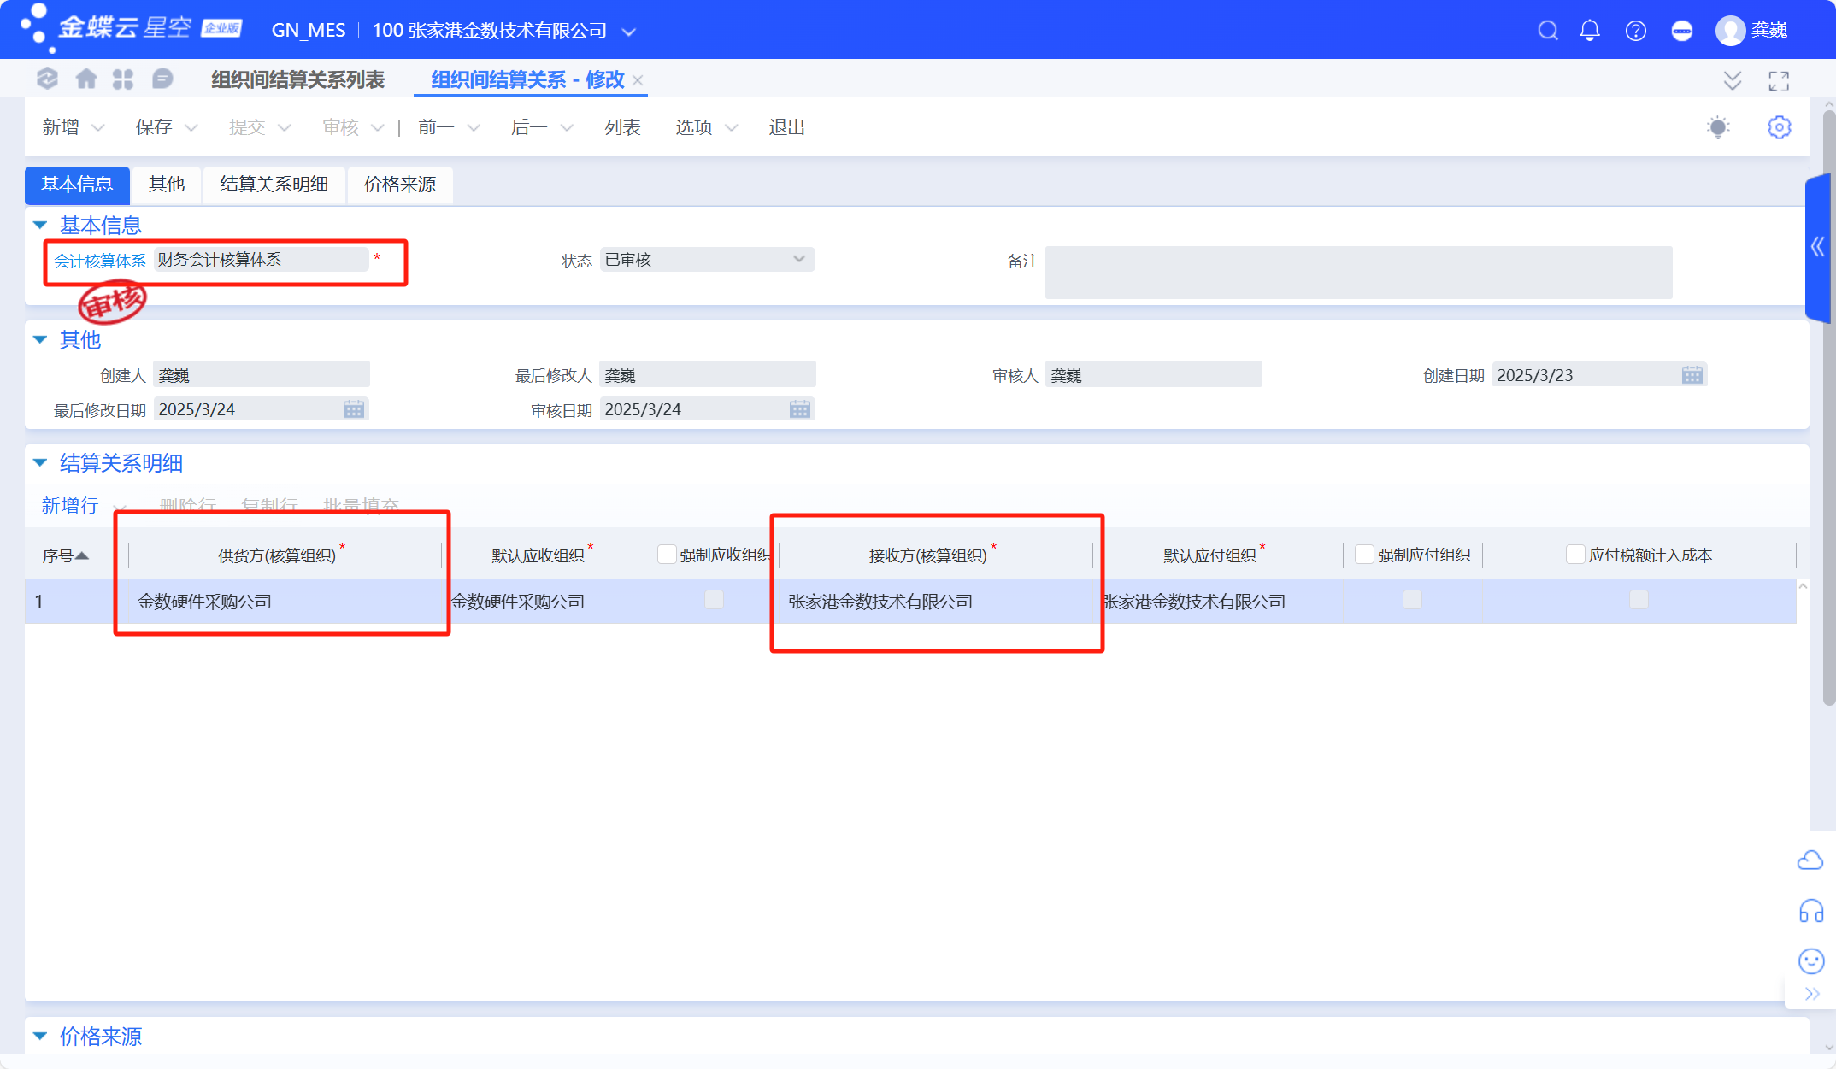Open the chat comment icon in tab bar
The width and height of the screenshot is (1836, 1069).
point(162,79)
